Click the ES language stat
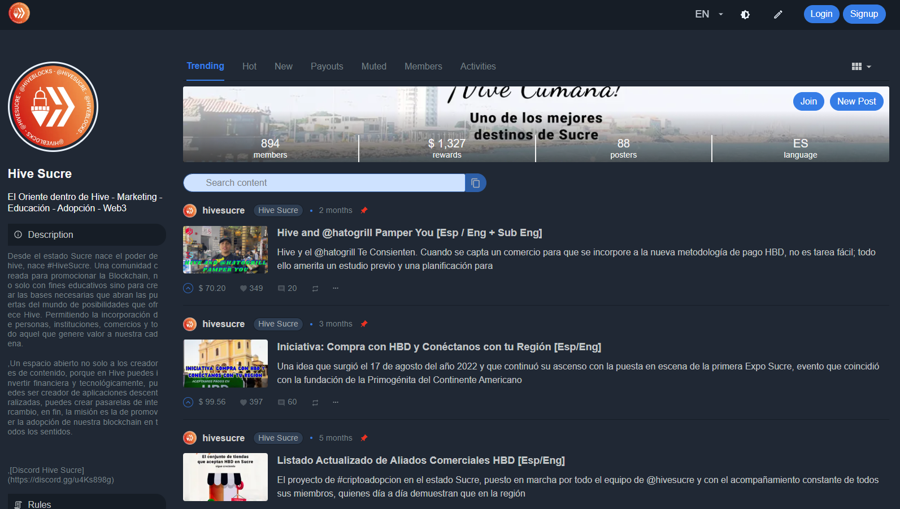This screenshot has height=509, width=900. [800, 148]
